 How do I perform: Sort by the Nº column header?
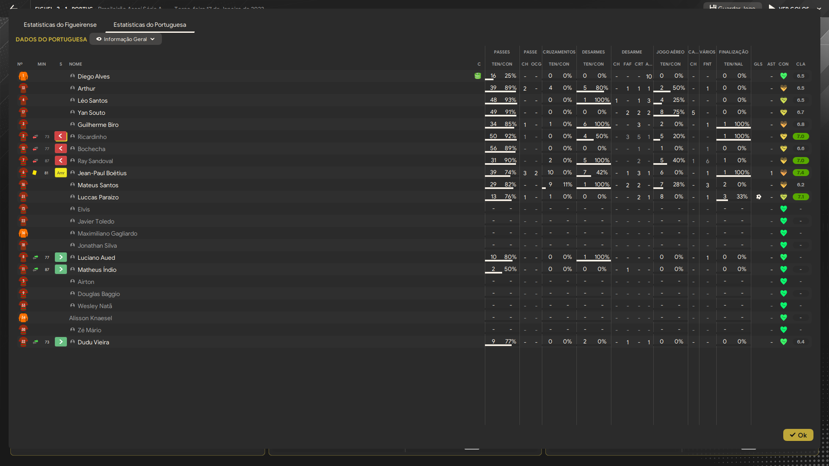20,64
